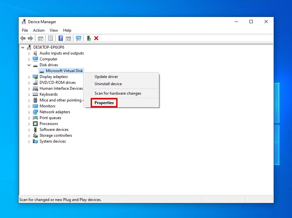Image resolution: width=292 pixels, height=218 pixels.
Task: Collapse the Disk drives chevron
Action: coord(29,65)
